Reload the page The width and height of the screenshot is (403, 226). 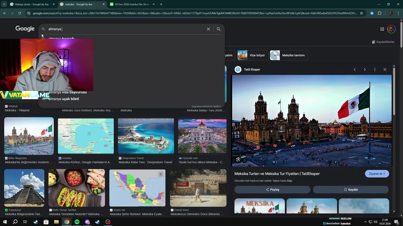[20, 13]
